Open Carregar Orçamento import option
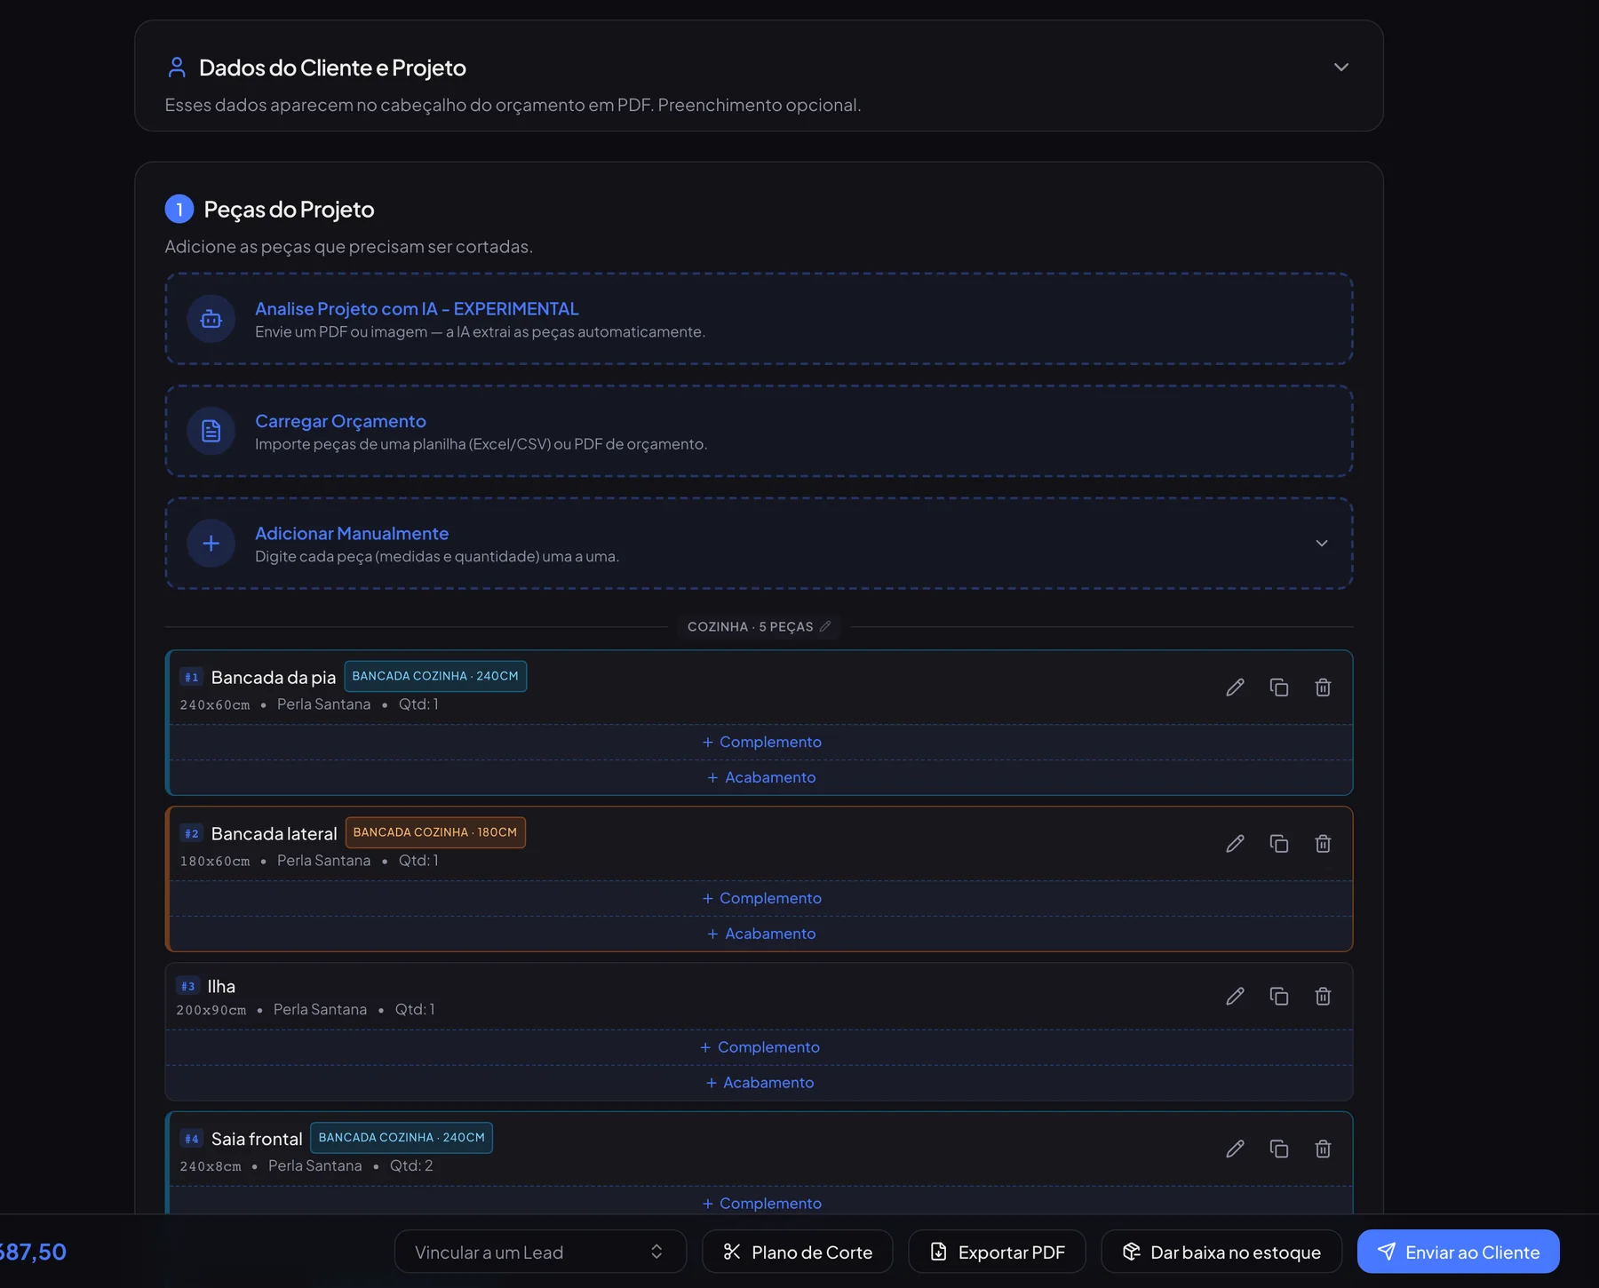The image size is (1599, 1288). click(759, 431)
